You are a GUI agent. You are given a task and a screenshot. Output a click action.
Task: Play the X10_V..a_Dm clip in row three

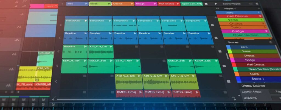pos(111,47)
